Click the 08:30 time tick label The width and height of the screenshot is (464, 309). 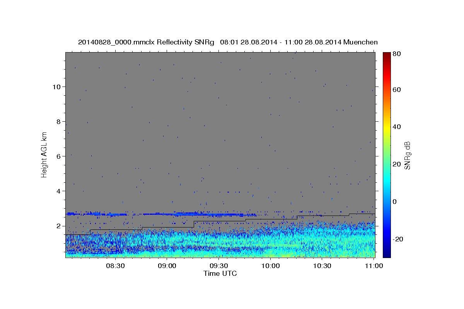pos(115,266)
